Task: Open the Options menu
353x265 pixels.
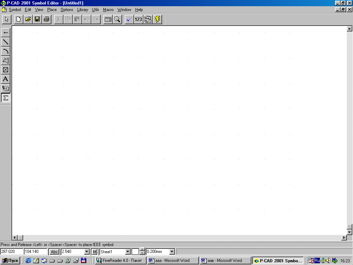Action: pos(67,10)
